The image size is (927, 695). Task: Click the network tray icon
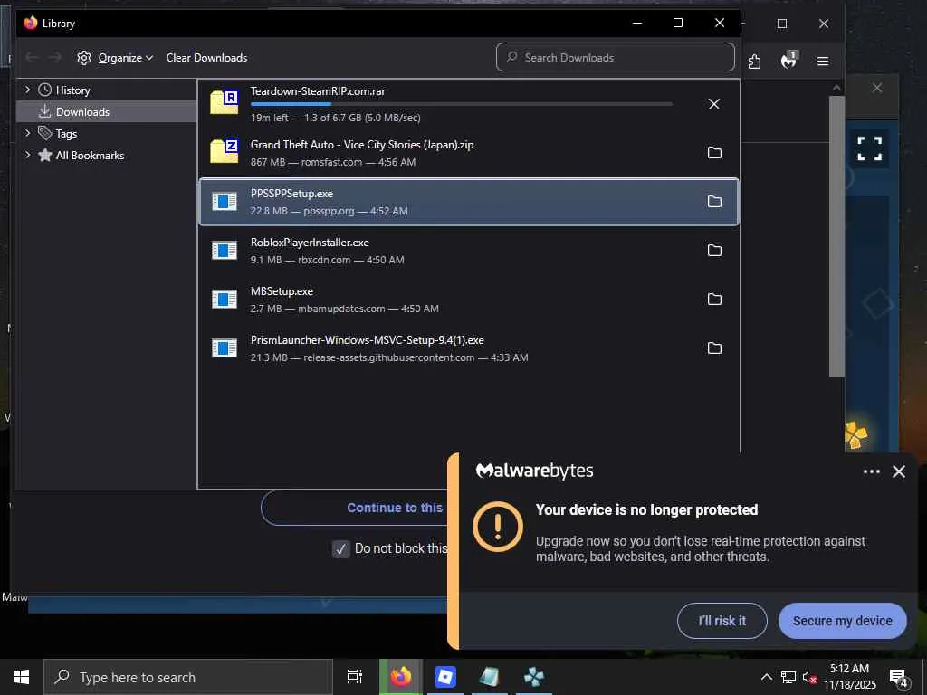point(788,677)
